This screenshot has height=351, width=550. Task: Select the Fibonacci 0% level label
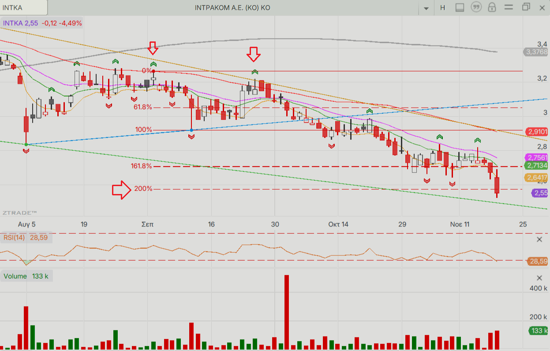pyautogui.click(x=146, y=71)
